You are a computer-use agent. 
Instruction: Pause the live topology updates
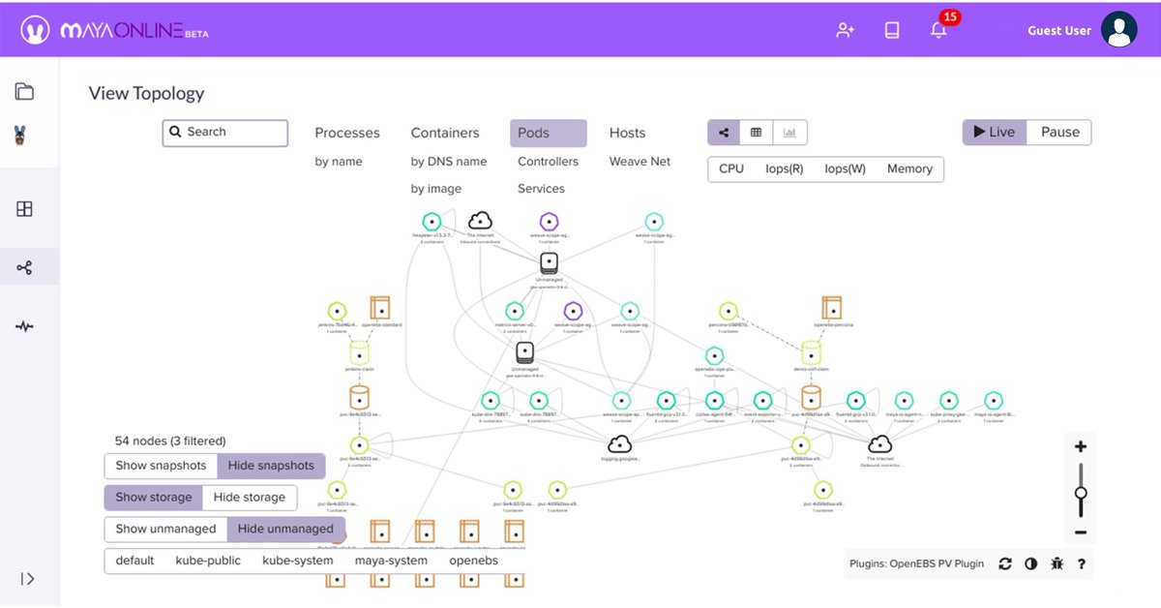tap(1059, 132)
